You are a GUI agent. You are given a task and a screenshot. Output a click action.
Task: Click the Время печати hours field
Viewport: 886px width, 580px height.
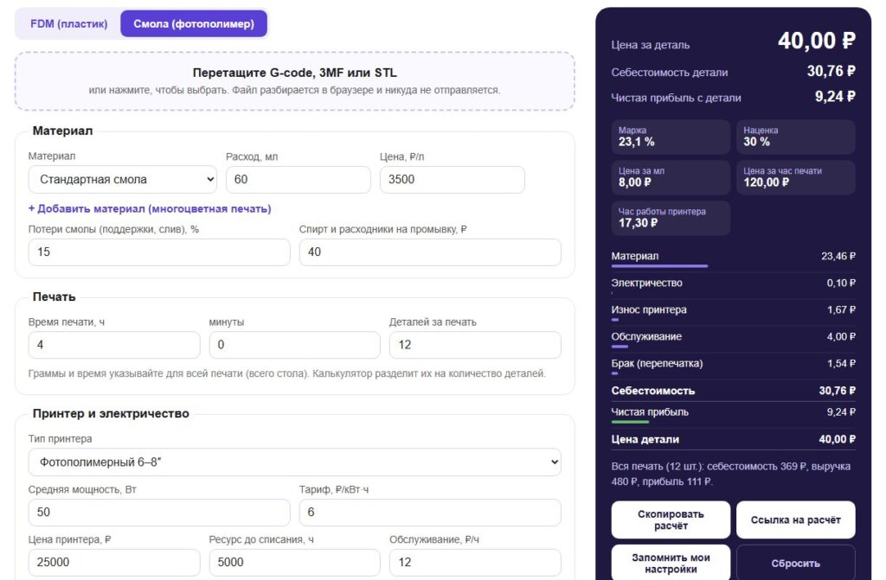coord(114,345)
